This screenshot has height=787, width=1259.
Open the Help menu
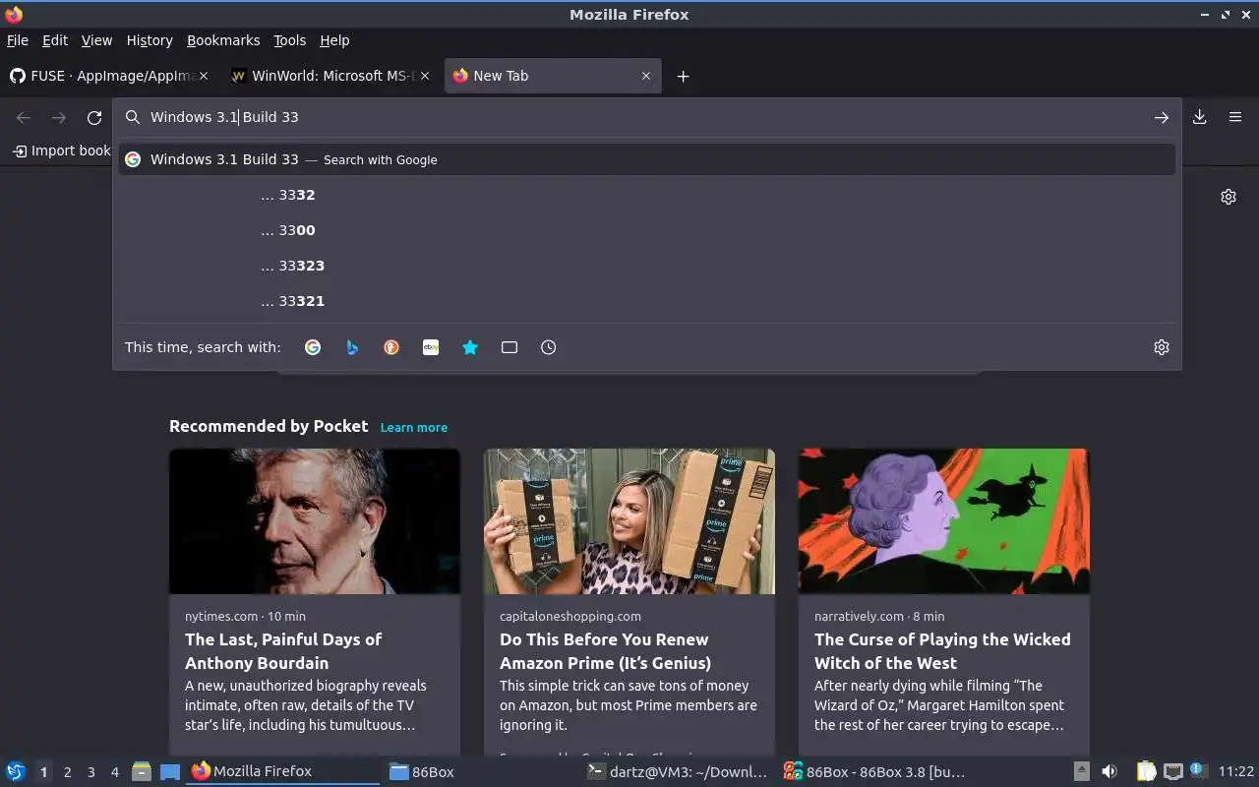(334, 40)
